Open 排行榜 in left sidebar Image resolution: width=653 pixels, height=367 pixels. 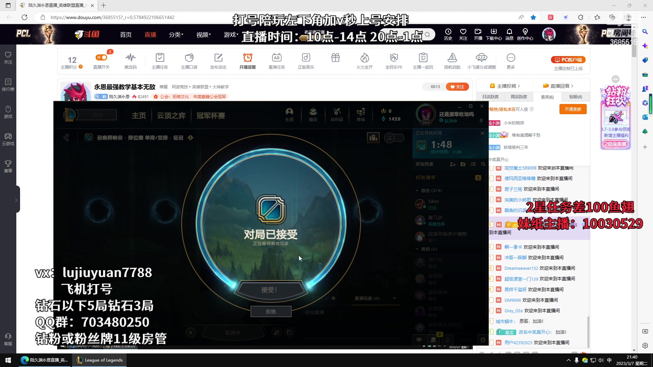[x=8, y=85]
